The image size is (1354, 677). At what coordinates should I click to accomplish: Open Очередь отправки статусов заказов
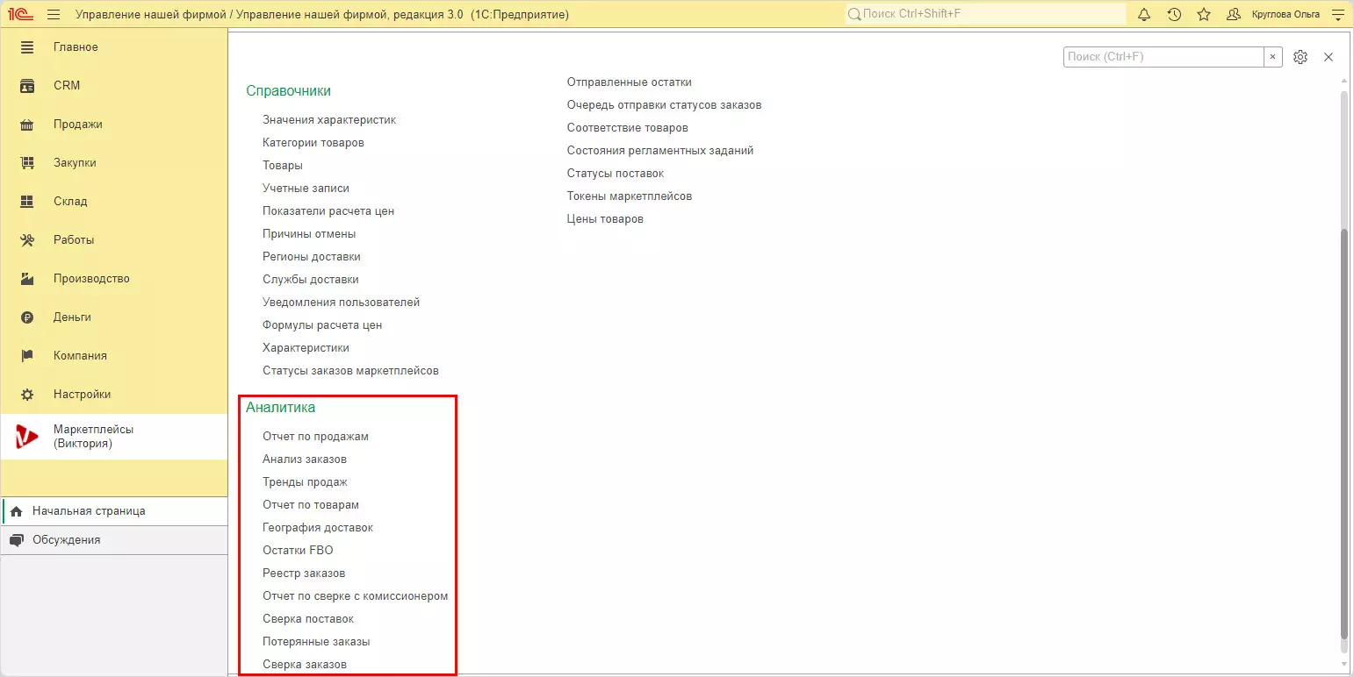click(x=665, y=105)
